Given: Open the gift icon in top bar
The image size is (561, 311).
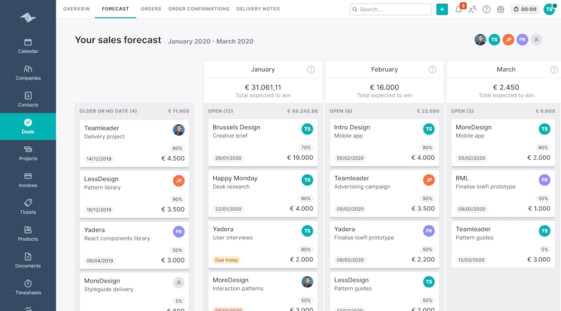Looking at the screenshot, I should tap(500, 9).
